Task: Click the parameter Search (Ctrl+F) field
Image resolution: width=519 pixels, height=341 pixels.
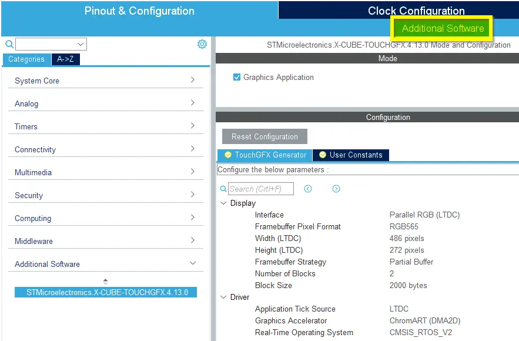Action: (261, 189)
